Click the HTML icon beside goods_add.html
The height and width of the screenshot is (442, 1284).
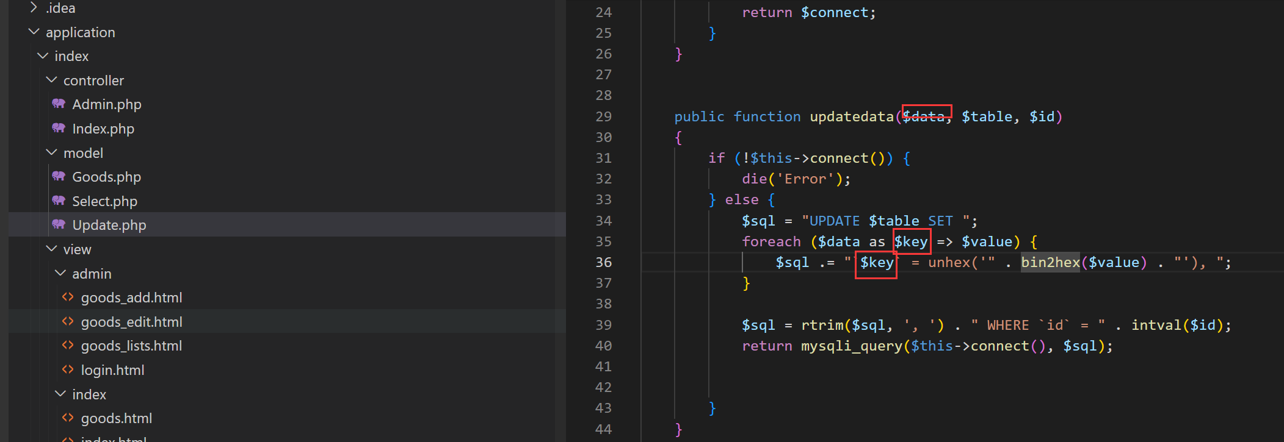coord(68,297)
